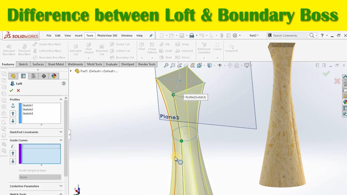Open Linear Pattern dropdown arrow
This screenshot has width=347, height=195.
point(152,58)
